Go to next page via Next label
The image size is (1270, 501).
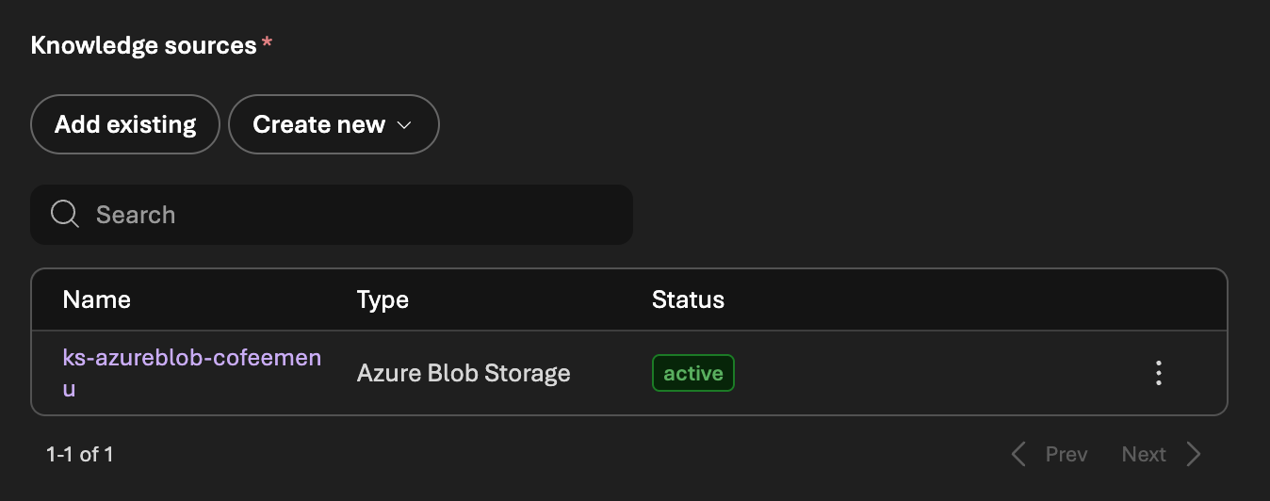pyautogui.click(x=1144, y=455)
